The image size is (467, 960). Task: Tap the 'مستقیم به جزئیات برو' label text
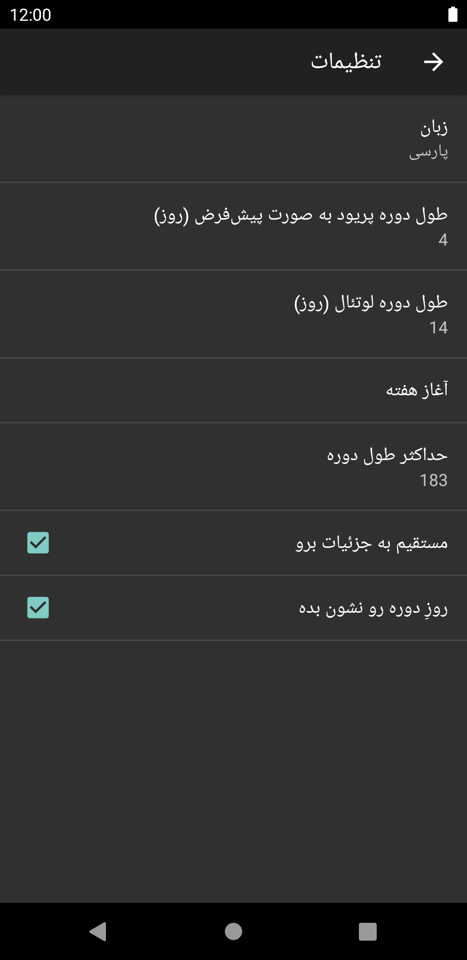(x=371, y=543)
